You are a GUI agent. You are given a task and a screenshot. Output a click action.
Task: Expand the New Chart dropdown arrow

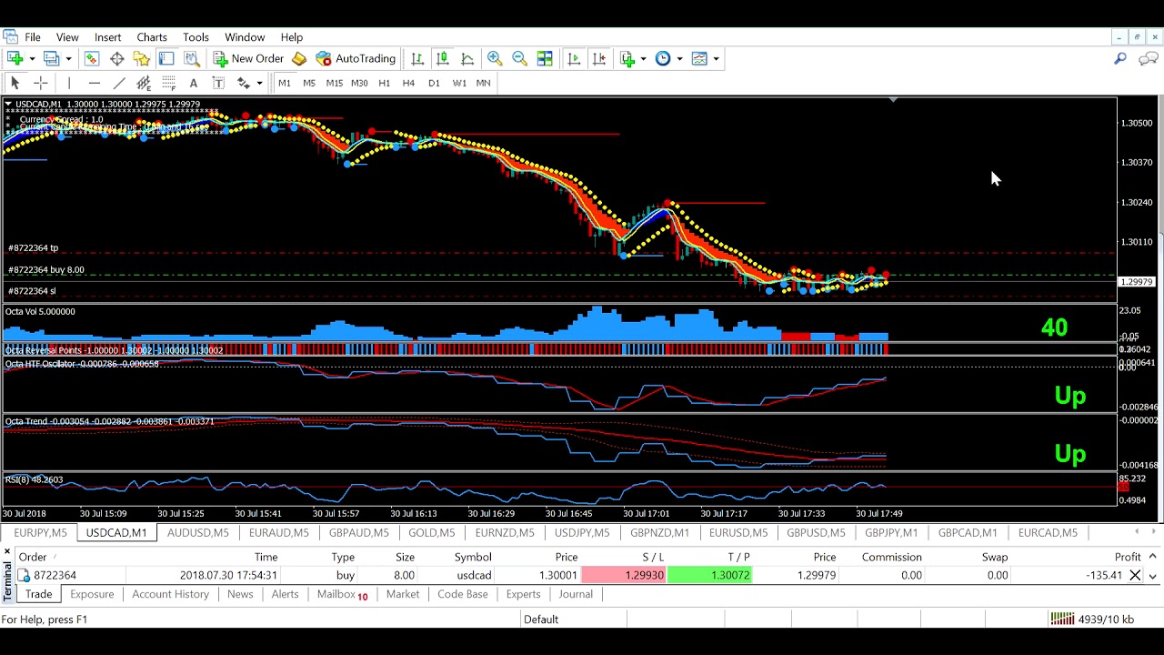click(32, 58)
